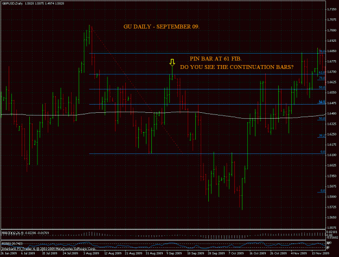Click the '12 Aug 2009' date label
Screen dimensions: 339x257
click(x=113, y=253)
